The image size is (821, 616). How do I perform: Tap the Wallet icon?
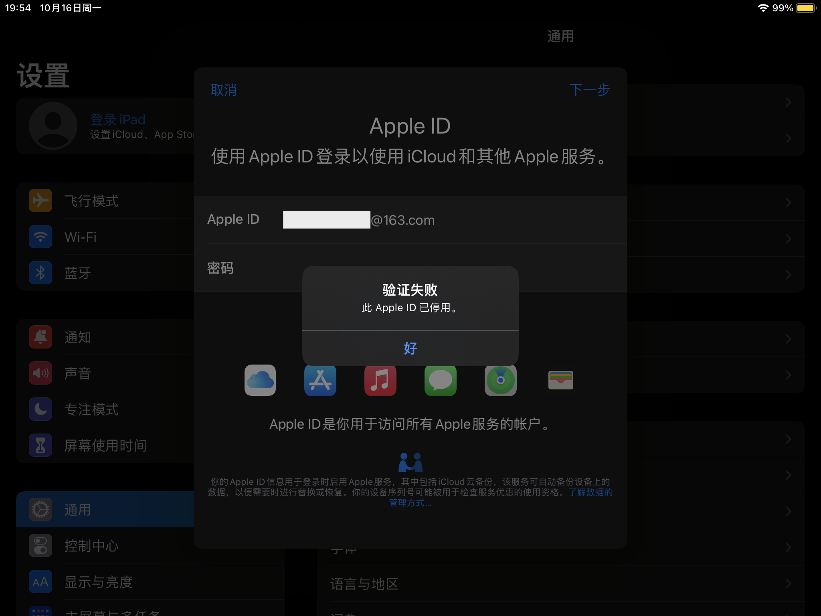(x=560, y=380)
